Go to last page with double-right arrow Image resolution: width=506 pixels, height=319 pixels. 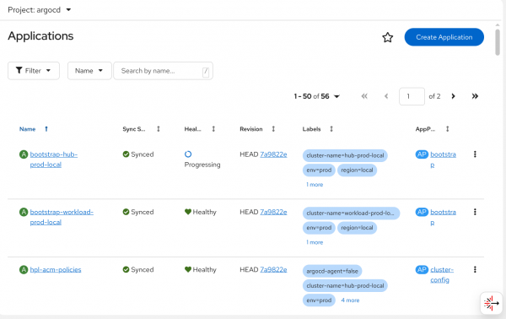tap(475, 96)
